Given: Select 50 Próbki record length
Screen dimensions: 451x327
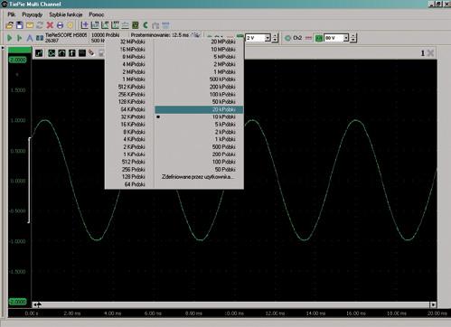Looking at the screenshot, I should pos(199,170).
